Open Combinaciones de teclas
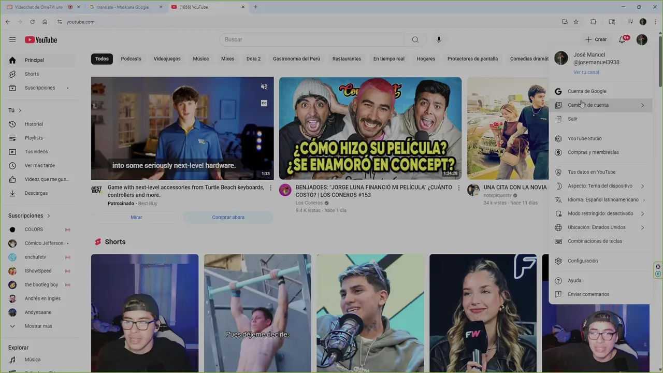 point(600,241)
